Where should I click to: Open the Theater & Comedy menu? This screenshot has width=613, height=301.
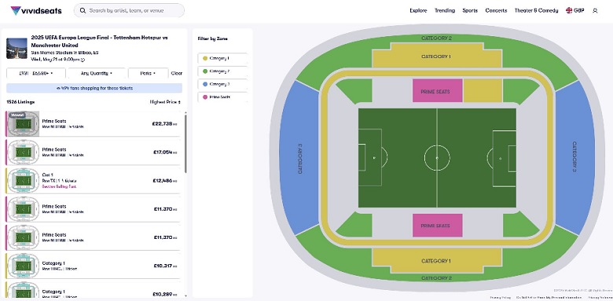[x=536, y=10]
